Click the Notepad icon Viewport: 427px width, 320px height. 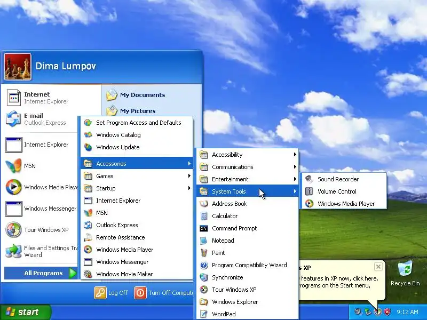[204, 241]
